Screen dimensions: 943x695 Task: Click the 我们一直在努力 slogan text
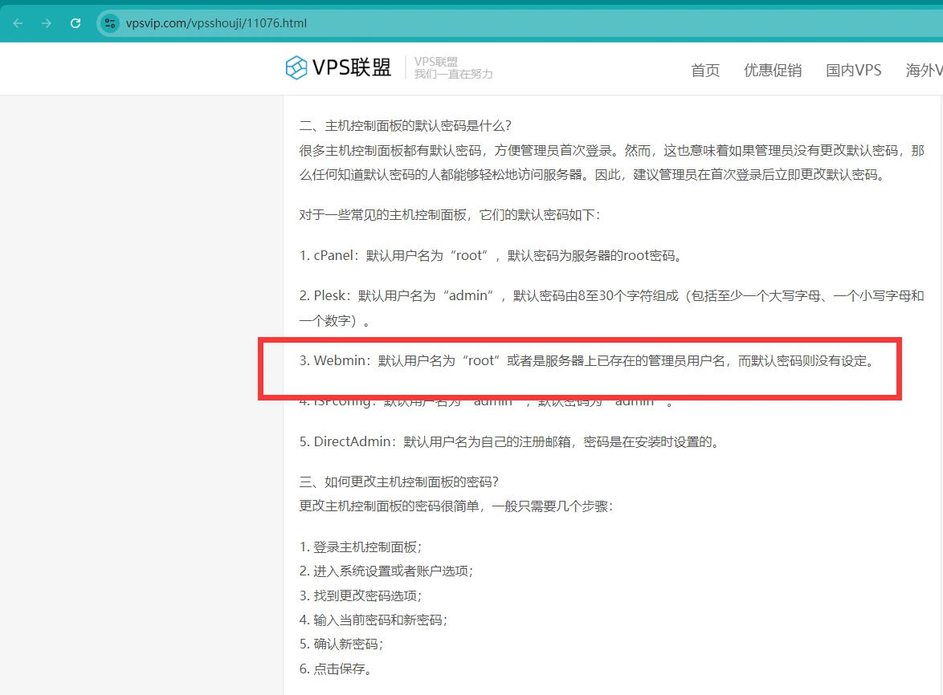click(454, 74)
